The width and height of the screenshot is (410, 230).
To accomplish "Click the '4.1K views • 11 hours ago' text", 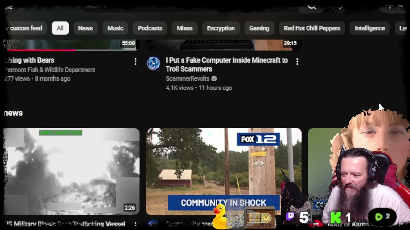I will (x=199, y=88).
